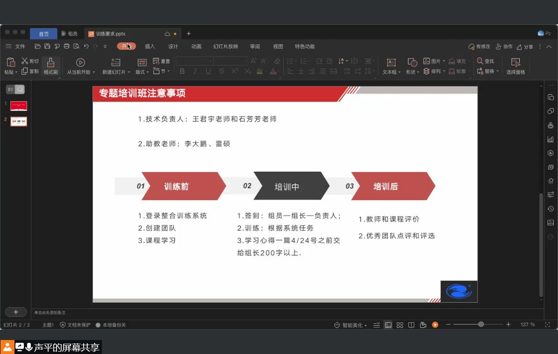Switch to the 审阅 tab
The width and height of the screenshot is (558, 354).
point(255,47)
